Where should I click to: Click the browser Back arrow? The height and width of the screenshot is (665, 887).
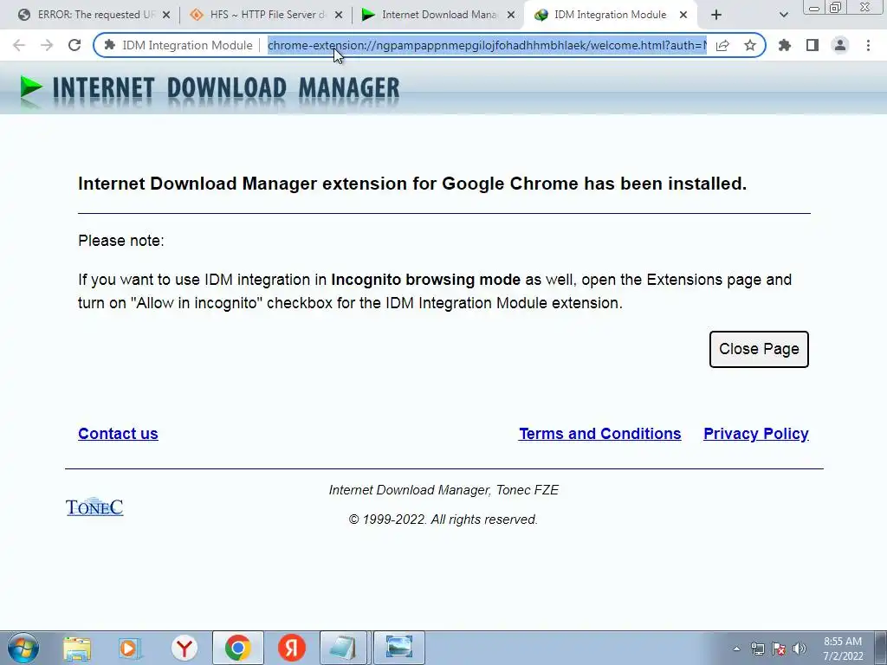[x=19, y=45]
